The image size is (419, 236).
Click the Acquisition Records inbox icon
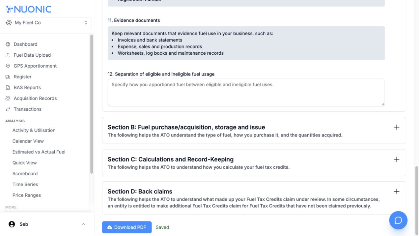click(8, 98)
